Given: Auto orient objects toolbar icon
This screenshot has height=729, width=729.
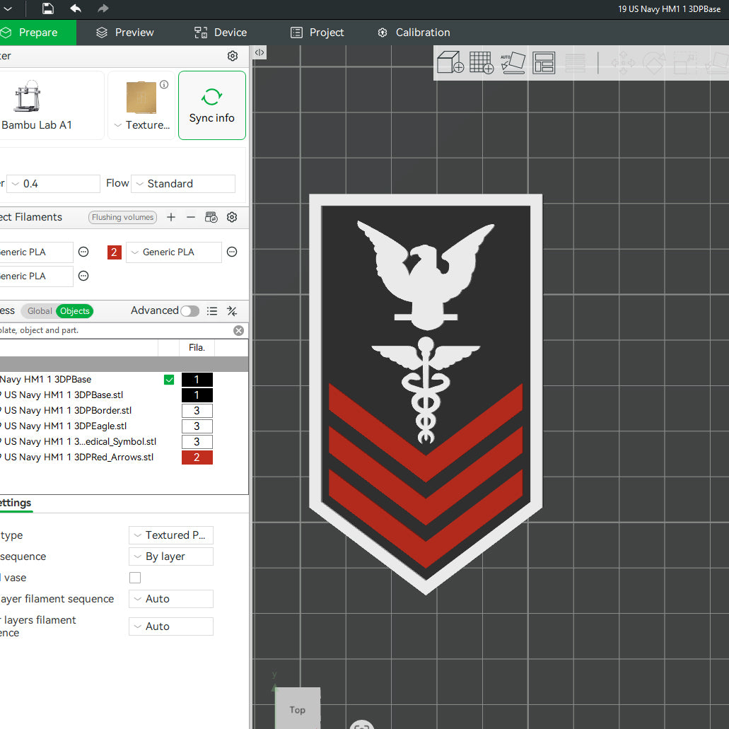Looking at the screenshot, I should pos(513,62).
